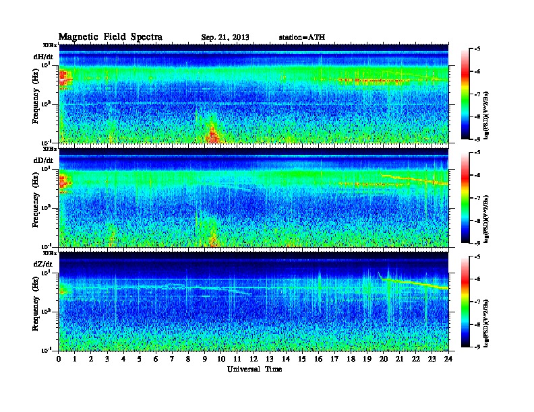Image resolution: width=534 pixels, height=412 pixels.
Task: Click the dD/dt panel color scale bar
Action: pos(465,198)
